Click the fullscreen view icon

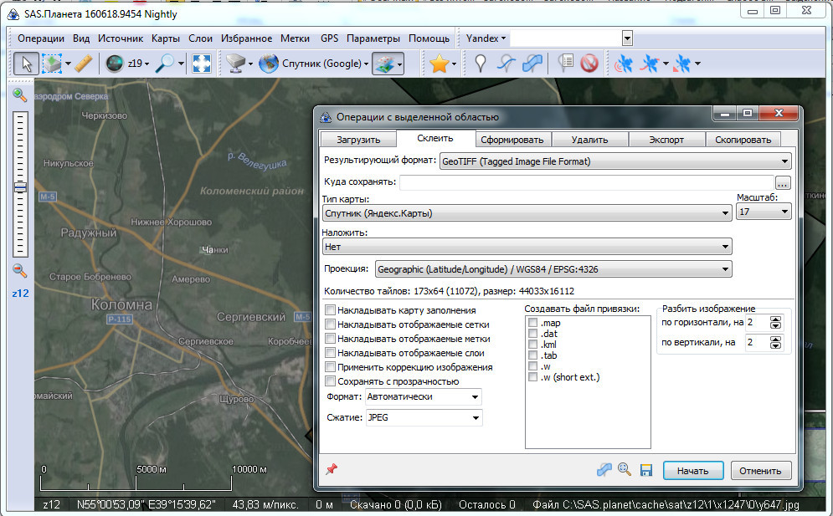tap(201, 63)
